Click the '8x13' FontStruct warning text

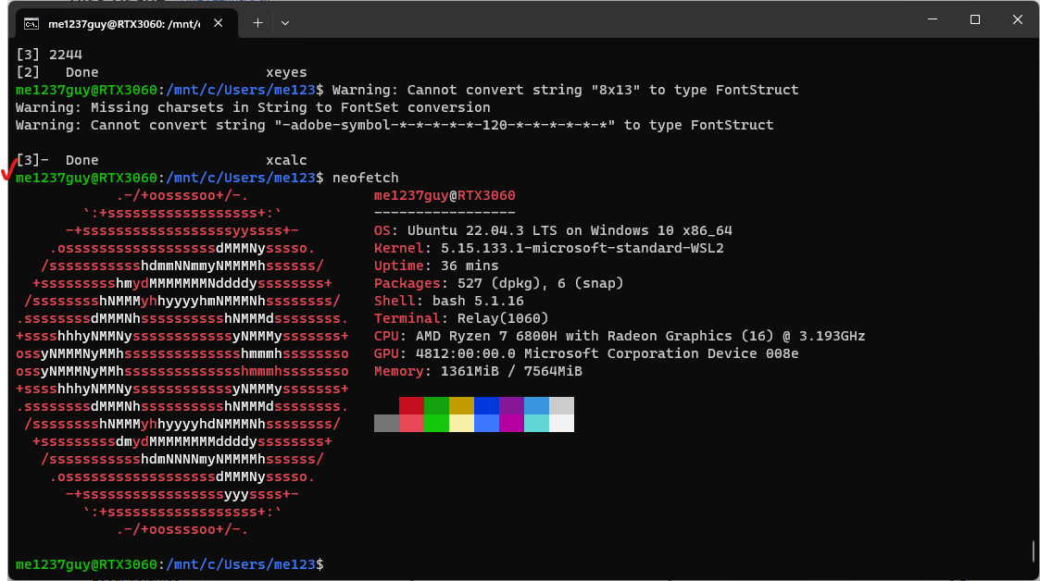pos(565,90)
